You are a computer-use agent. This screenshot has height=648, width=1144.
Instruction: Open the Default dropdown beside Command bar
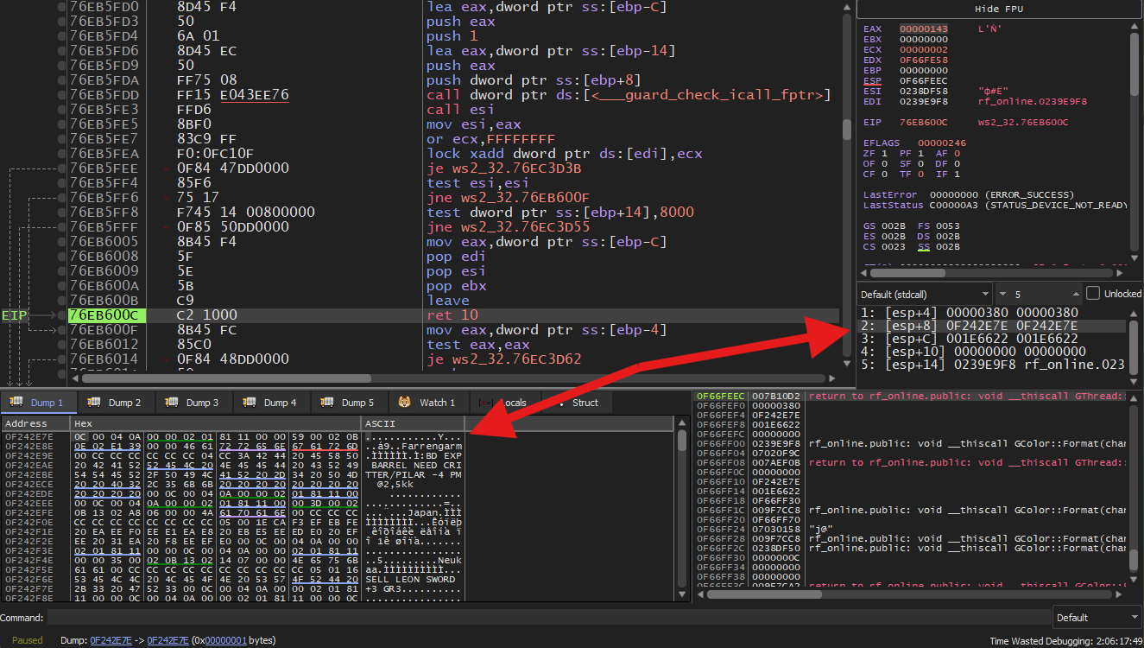[x=1097, y=618]
